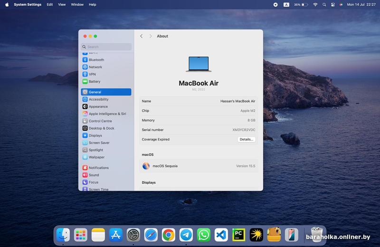Launch Visual Studio Code from Dock
Image resolution: width=380 pixels, height=247 pixels.
point(221,235)
